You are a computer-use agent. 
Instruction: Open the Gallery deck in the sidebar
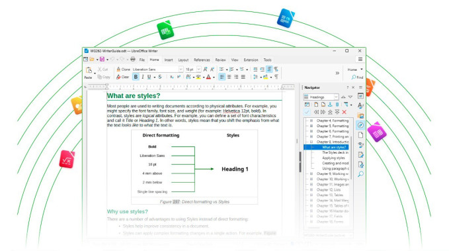click(x=360, y=116)
